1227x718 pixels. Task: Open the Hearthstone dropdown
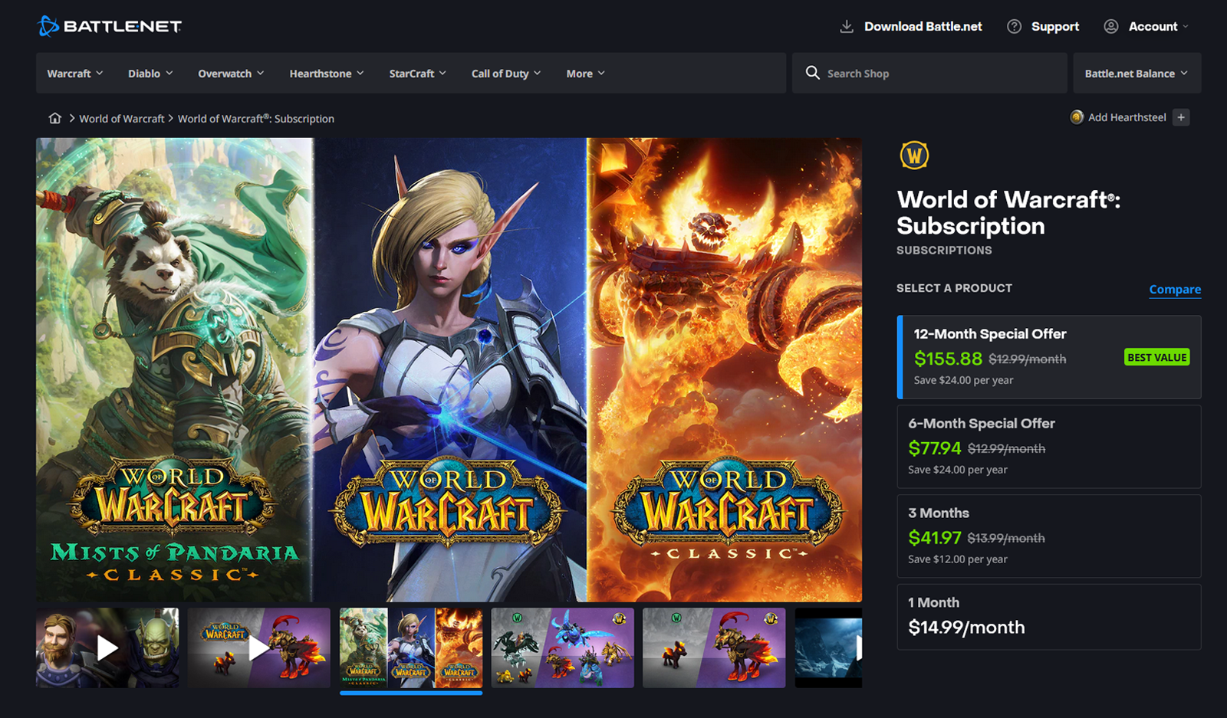click(x=327, y=74)
